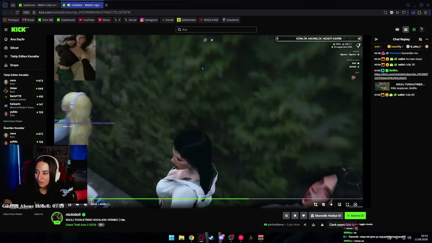This screenshot has width=432, height=243.
Task: Pause the clip playback
Action: [x=70, y=205]
